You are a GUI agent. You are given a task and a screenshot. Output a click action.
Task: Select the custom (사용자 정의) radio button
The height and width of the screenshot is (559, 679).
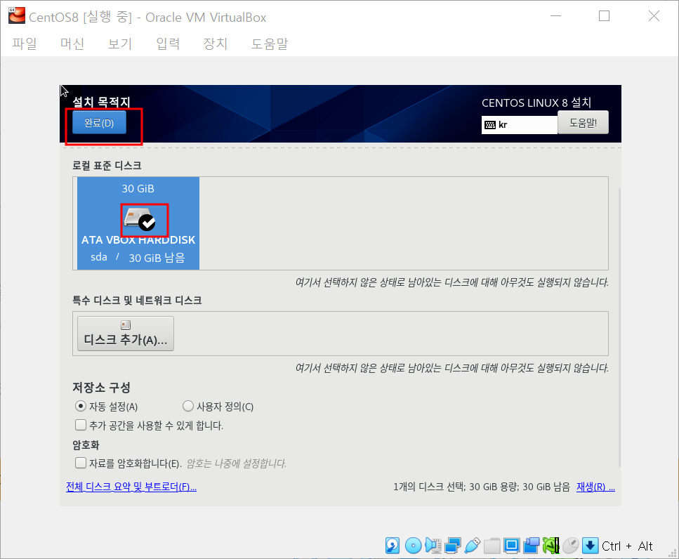tap(188, 406)
